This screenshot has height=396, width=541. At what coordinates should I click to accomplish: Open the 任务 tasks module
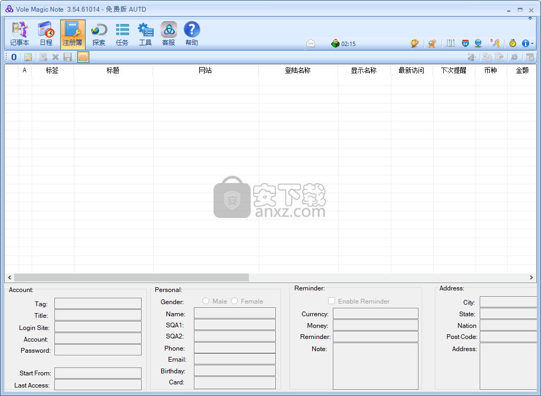122,34
